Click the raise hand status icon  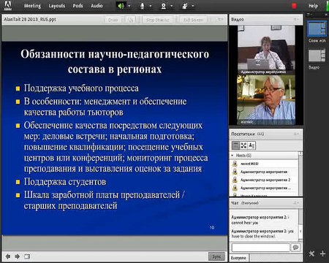185,6
